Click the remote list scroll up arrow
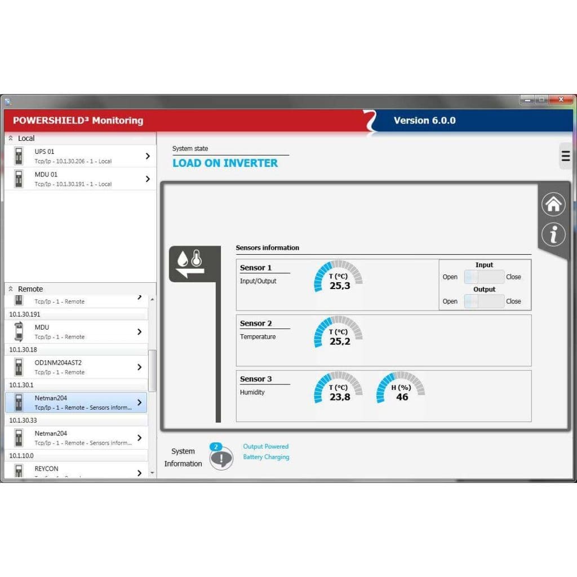This screenshot has width=577, height=577. (x=152, y=300)
